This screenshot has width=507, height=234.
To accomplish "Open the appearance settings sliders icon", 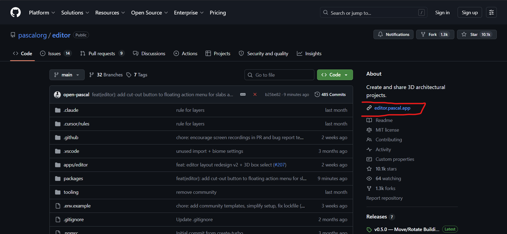I will (x=491, y=13).
